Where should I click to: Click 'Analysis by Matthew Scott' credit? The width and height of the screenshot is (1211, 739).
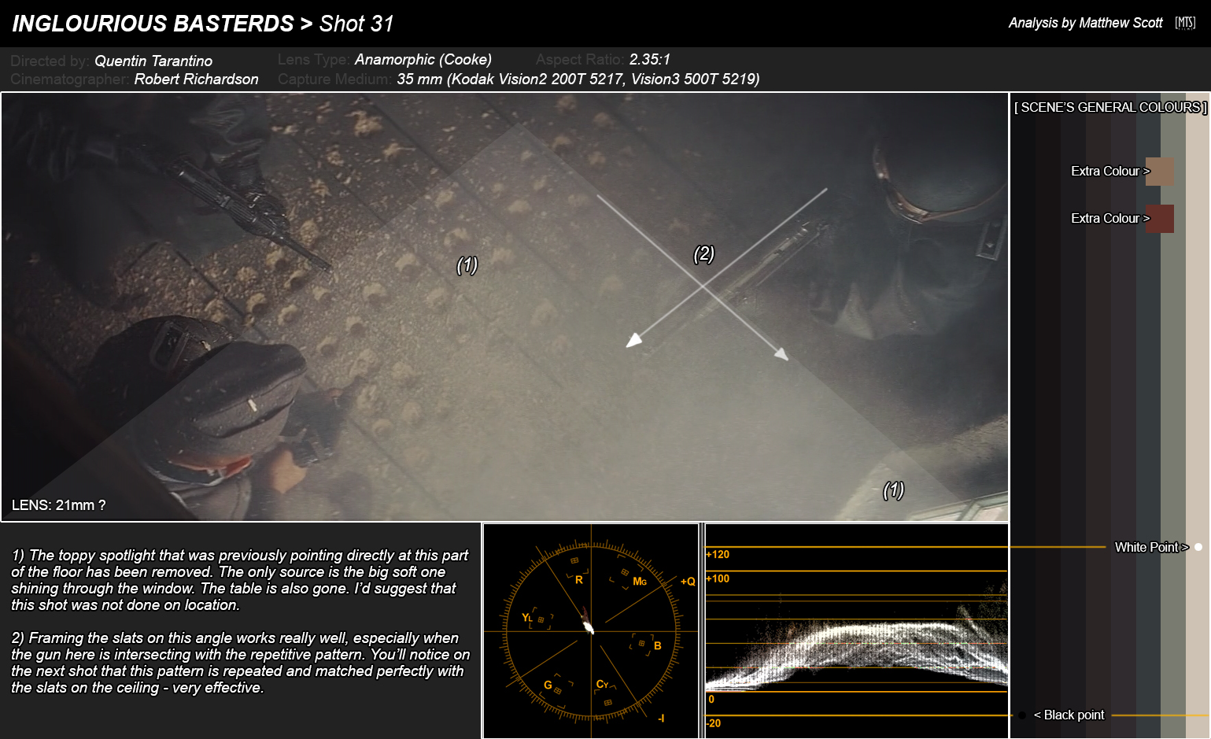click(1086, 23)
